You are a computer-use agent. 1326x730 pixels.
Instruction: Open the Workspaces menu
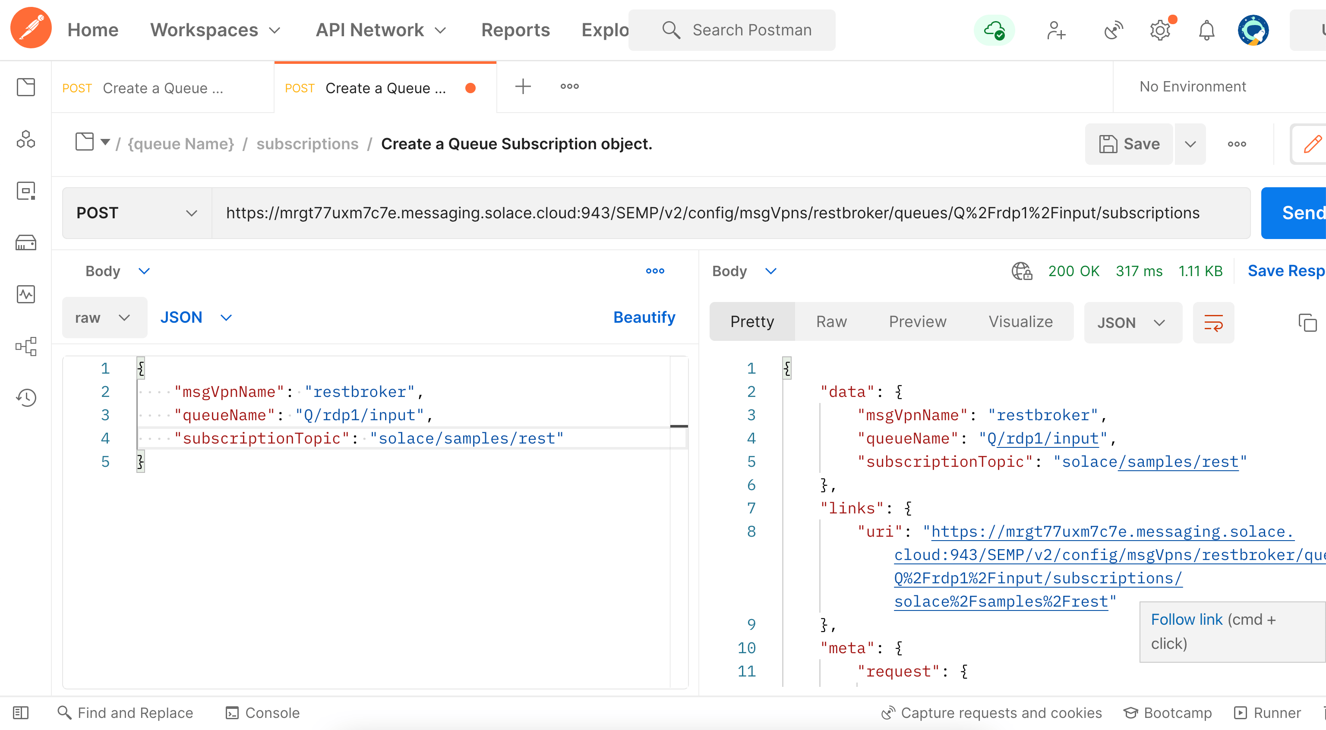click(215, 30)
